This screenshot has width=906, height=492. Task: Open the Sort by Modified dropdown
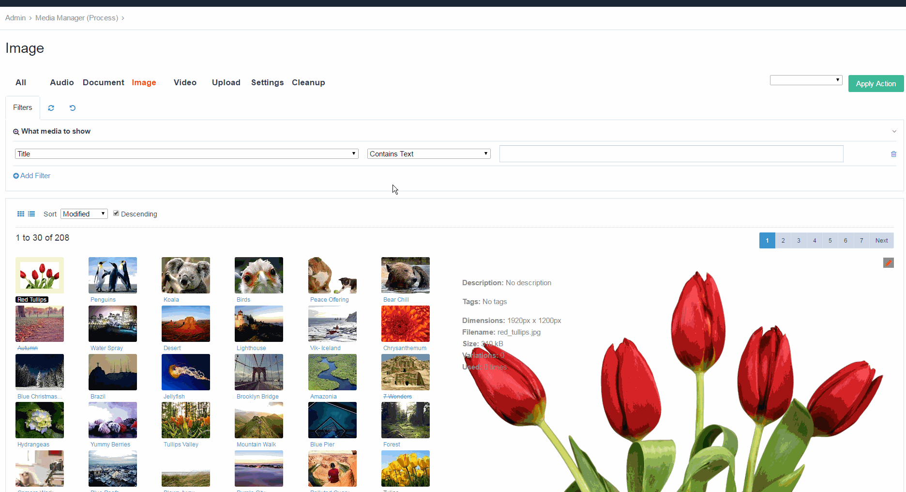point(84,214)
